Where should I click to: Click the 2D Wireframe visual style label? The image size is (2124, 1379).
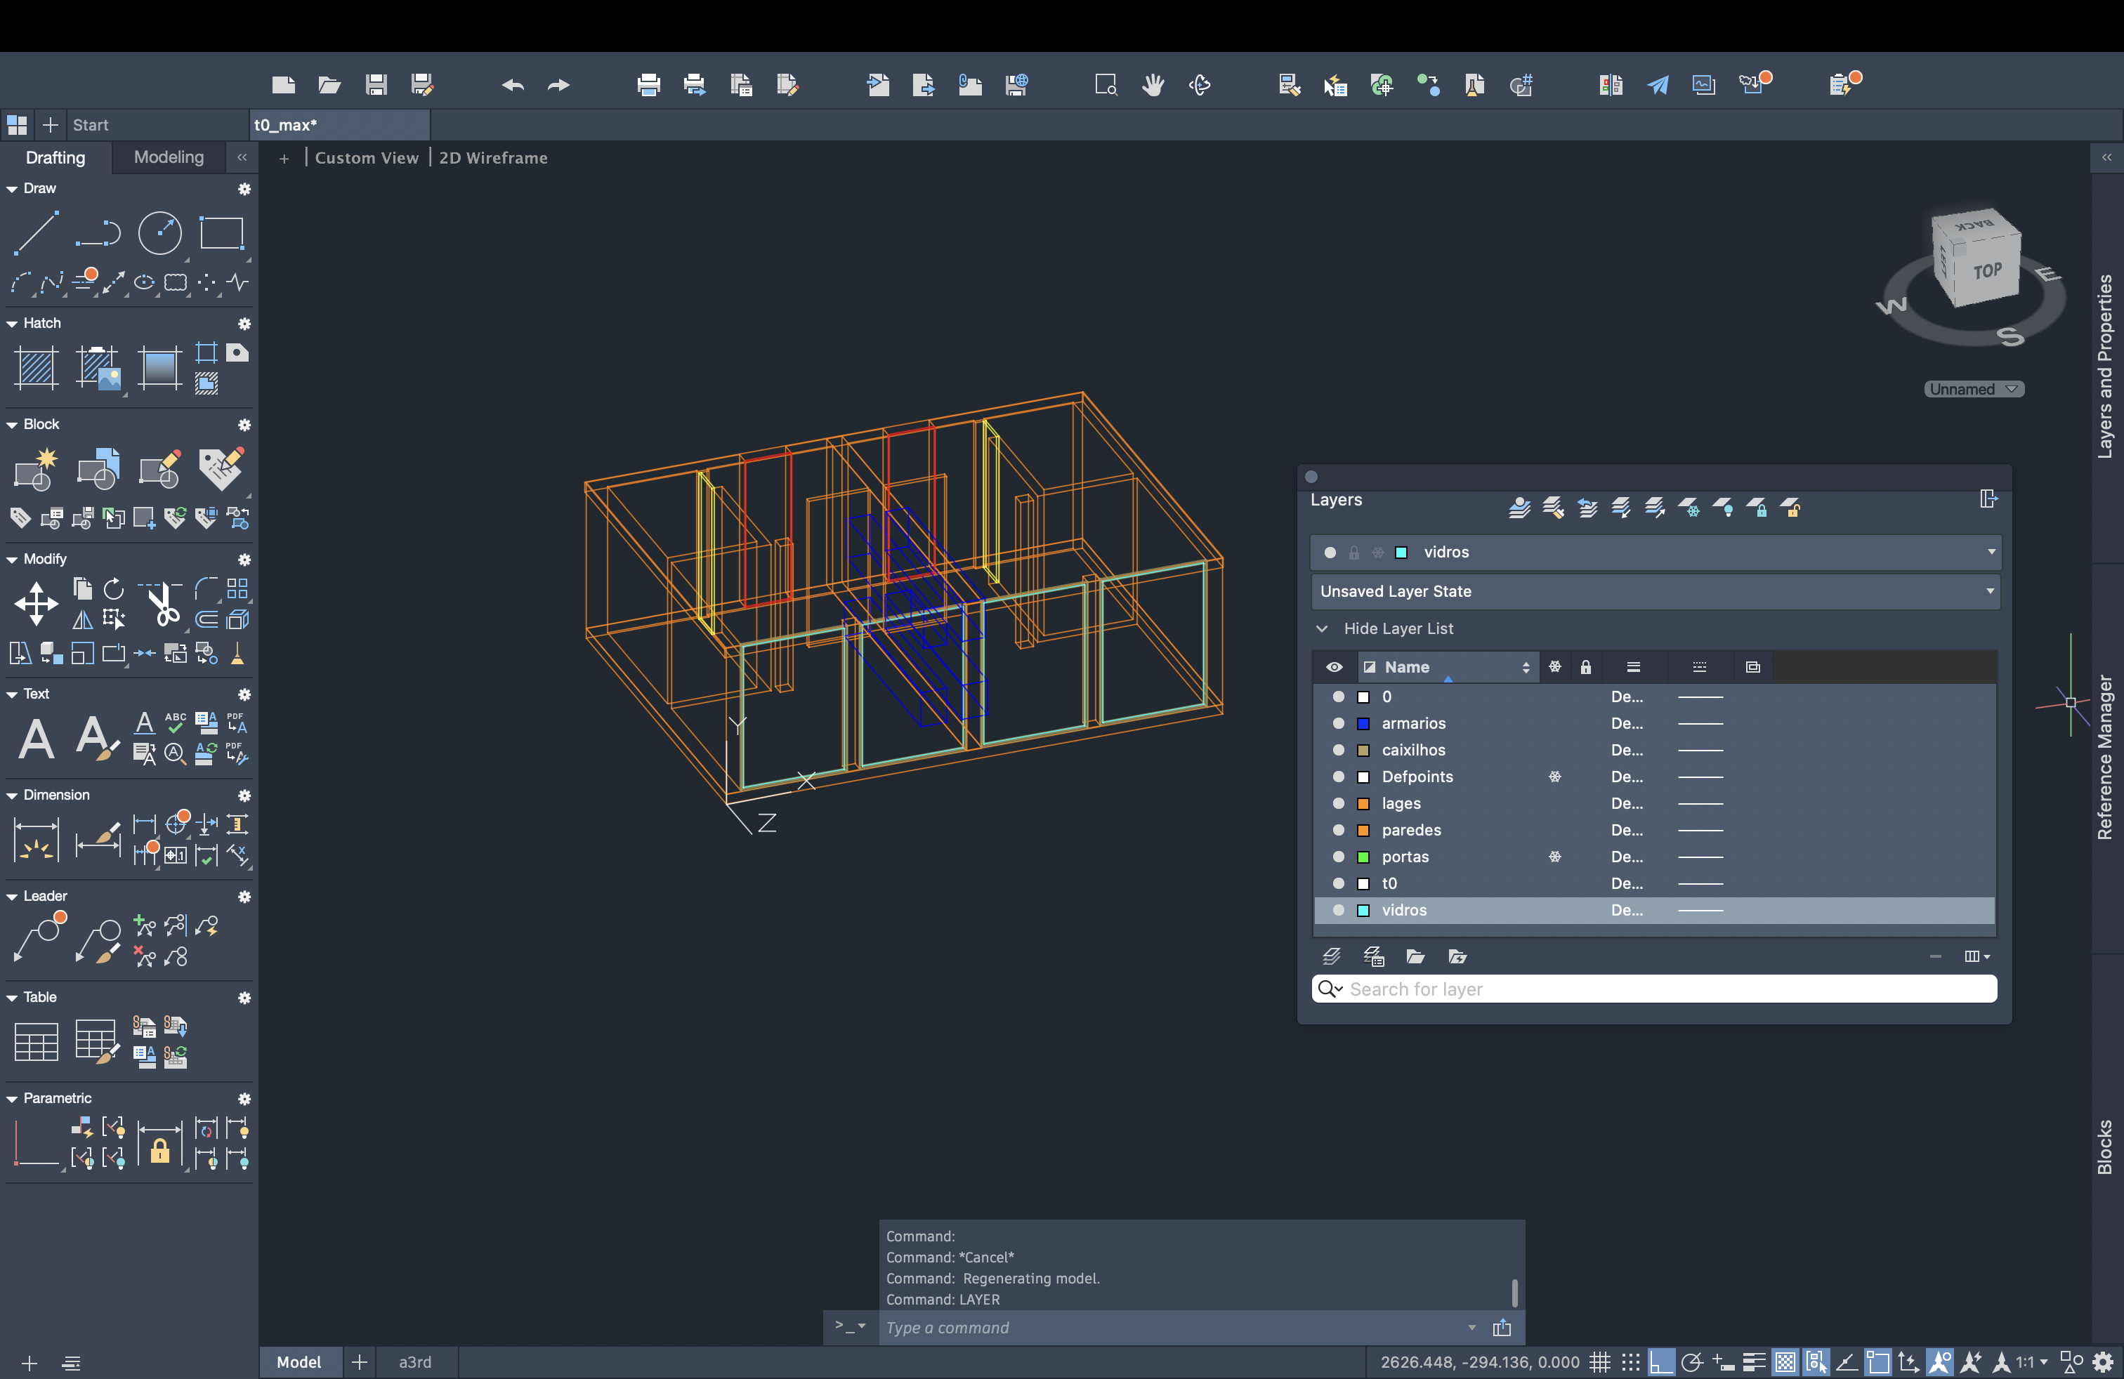point(494,158)
